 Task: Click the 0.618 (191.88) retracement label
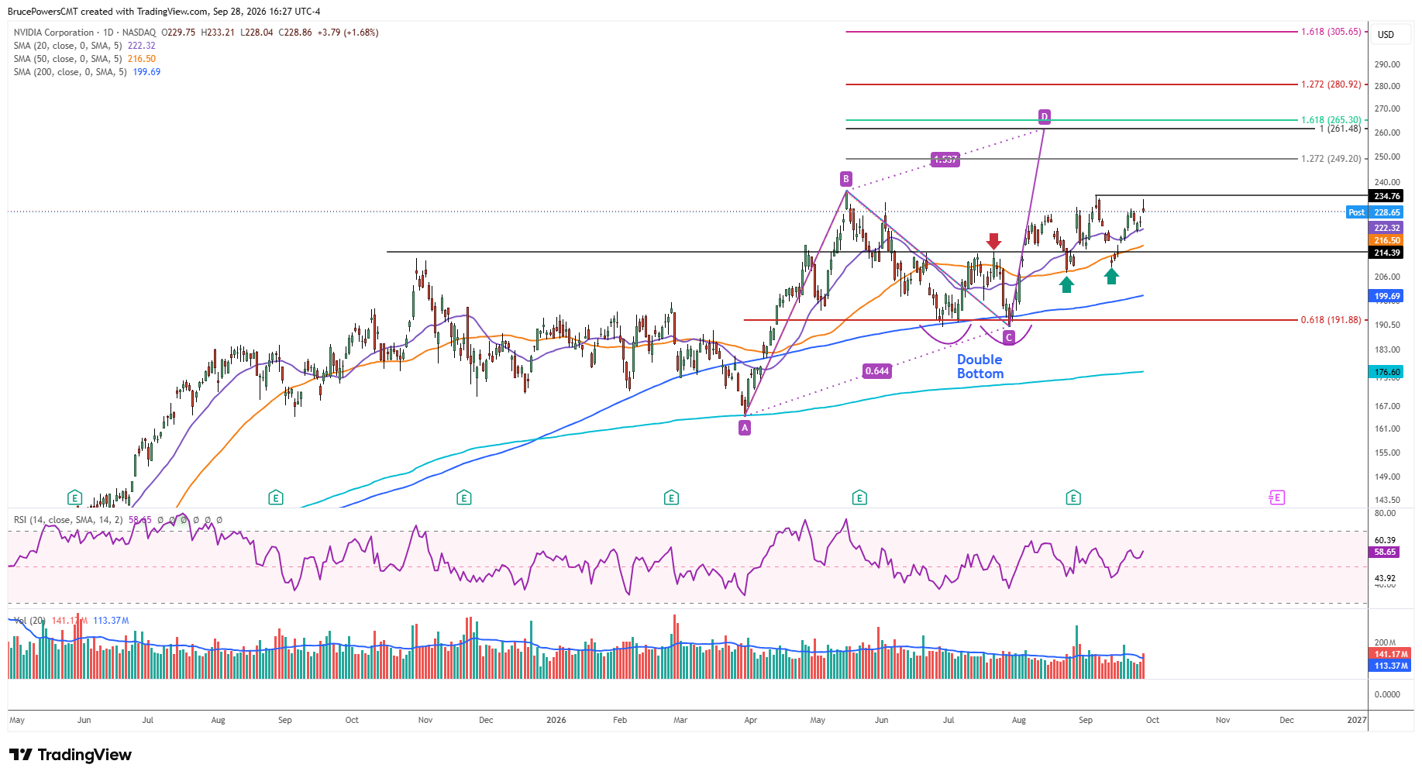click(x=1331, y=320)
